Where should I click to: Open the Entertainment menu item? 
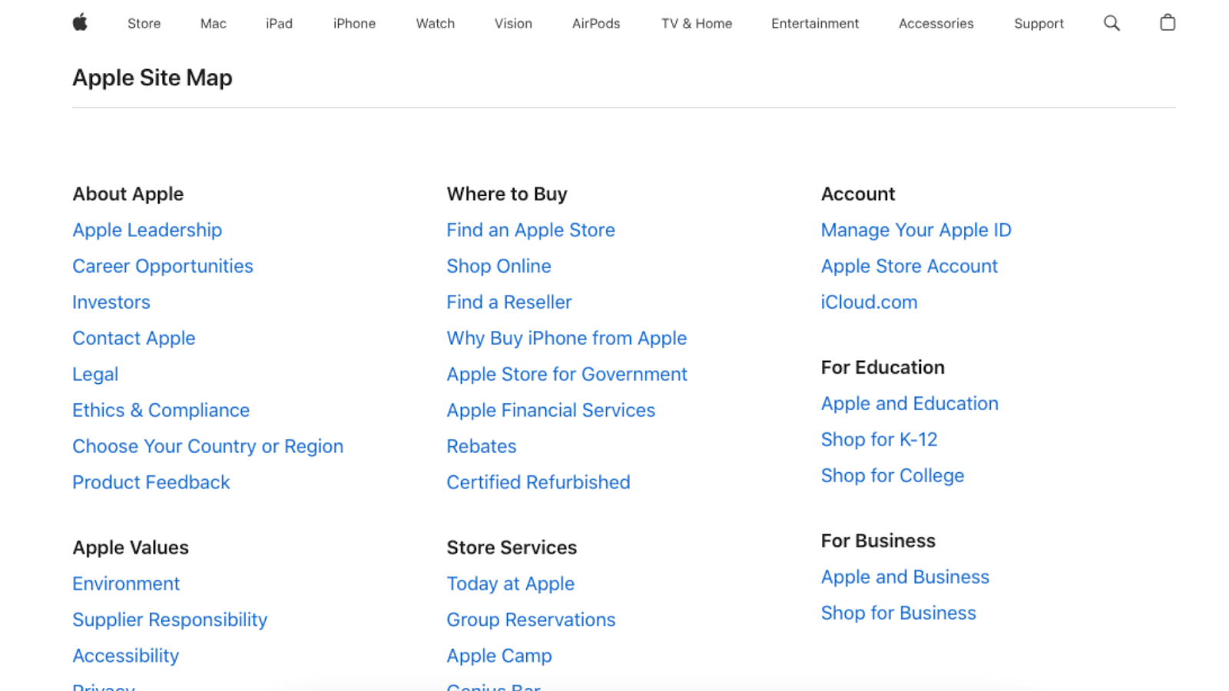click(x=815, y=24)
